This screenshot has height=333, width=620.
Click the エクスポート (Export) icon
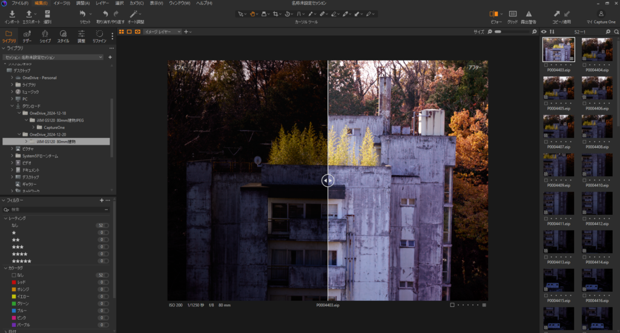click(29, 13)
